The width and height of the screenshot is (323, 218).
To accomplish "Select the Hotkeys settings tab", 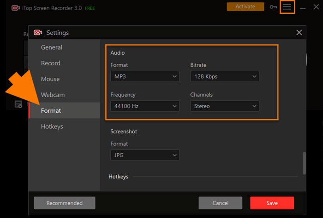I will tap(52, 126).
